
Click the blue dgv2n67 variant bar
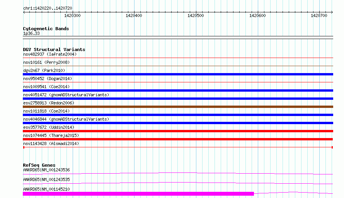point(178,74)
